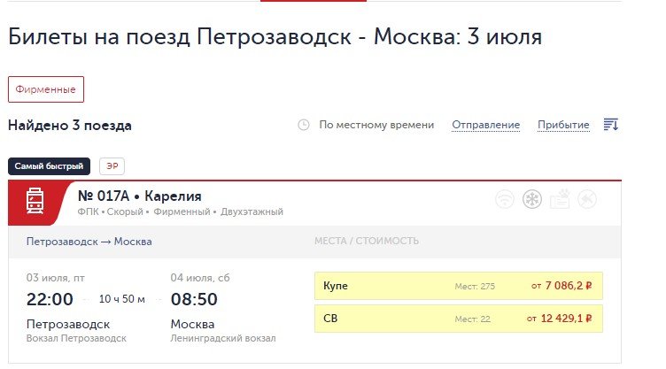Click the По местному времени label

pyautogui.click(x=376, y=126)
